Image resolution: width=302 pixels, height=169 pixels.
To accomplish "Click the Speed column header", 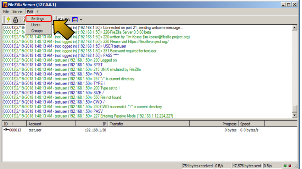I will point(251,124).
